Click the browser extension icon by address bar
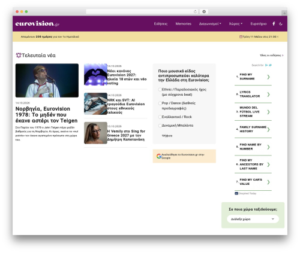Viewport: 300px width, 253px height. [x=204, y=11]
